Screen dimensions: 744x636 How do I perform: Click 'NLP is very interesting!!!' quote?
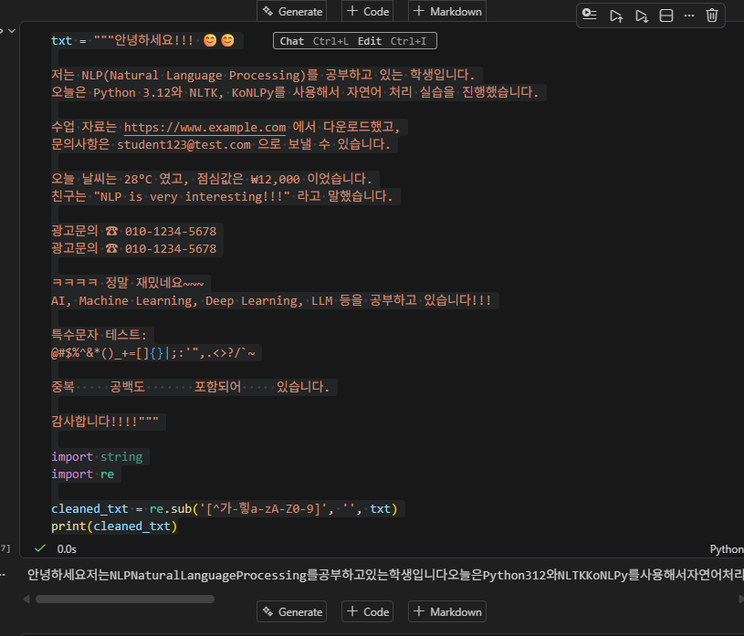pyautogui.click(x=192, y=196)
